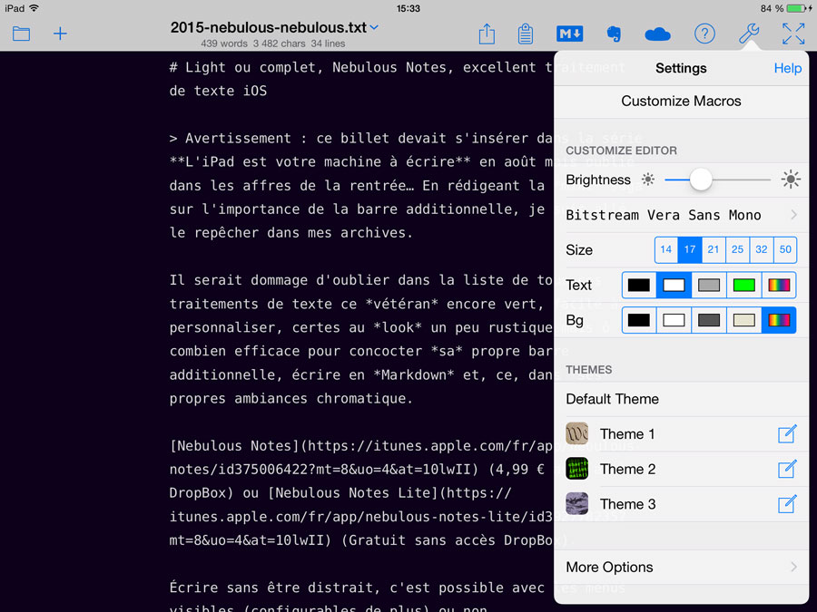Choose black background swatch

pyautogui.click(x=639, y=320)
